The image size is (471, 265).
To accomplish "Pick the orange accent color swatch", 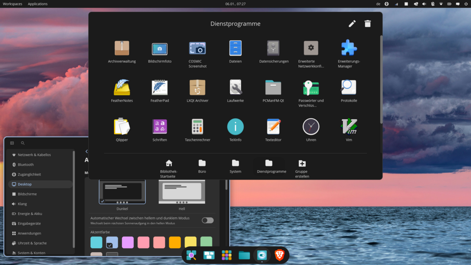I will (x=175, y=242).
